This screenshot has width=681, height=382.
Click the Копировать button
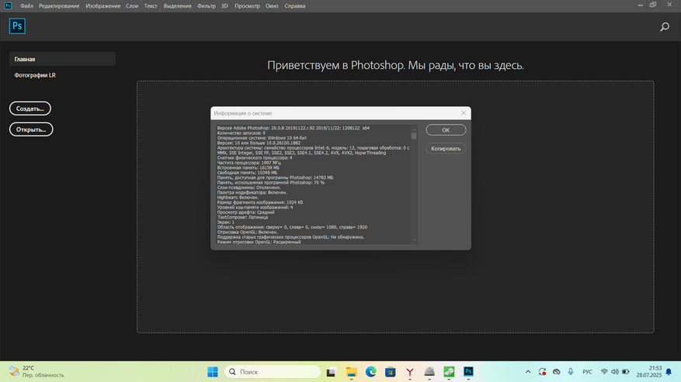[446, 148]
